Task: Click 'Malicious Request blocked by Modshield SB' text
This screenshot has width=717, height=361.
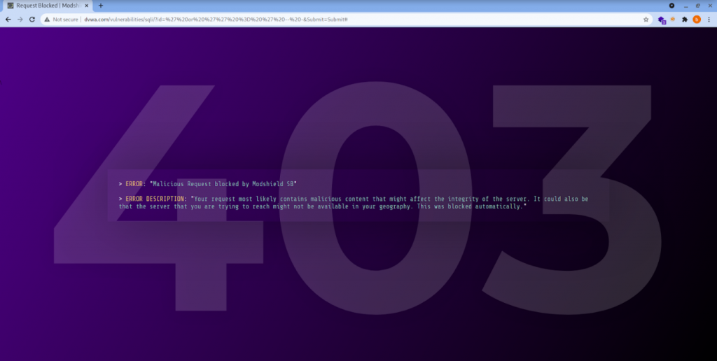Action: tap(223, 184)
